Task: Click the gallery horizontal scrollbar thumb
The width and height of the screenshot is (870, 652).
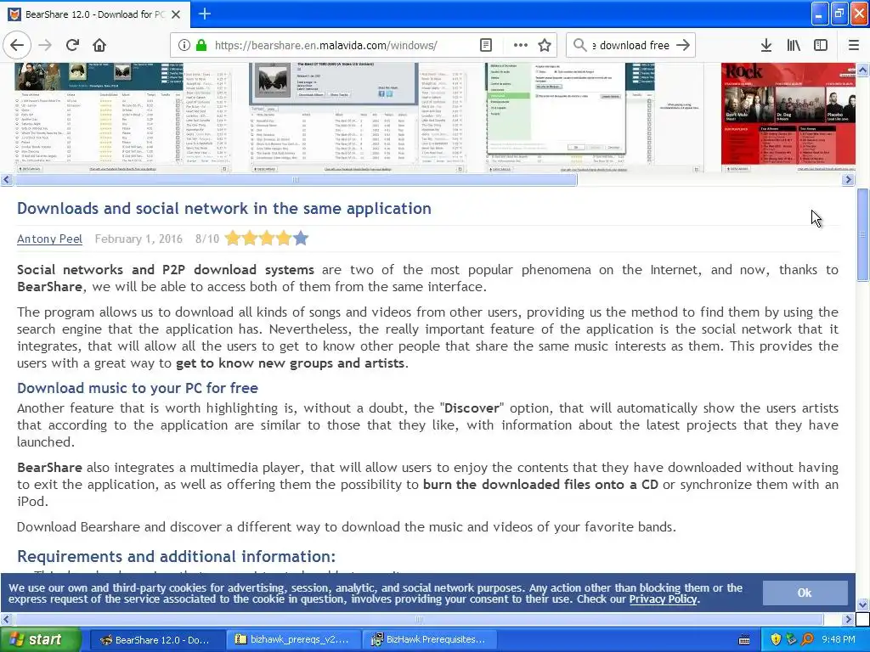Action: click(296, 179)
